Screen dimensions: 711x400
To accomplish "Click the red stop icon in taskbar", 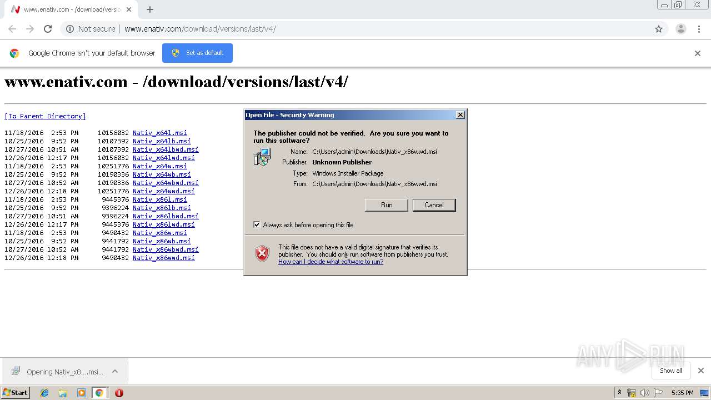I will coord(119,393).
